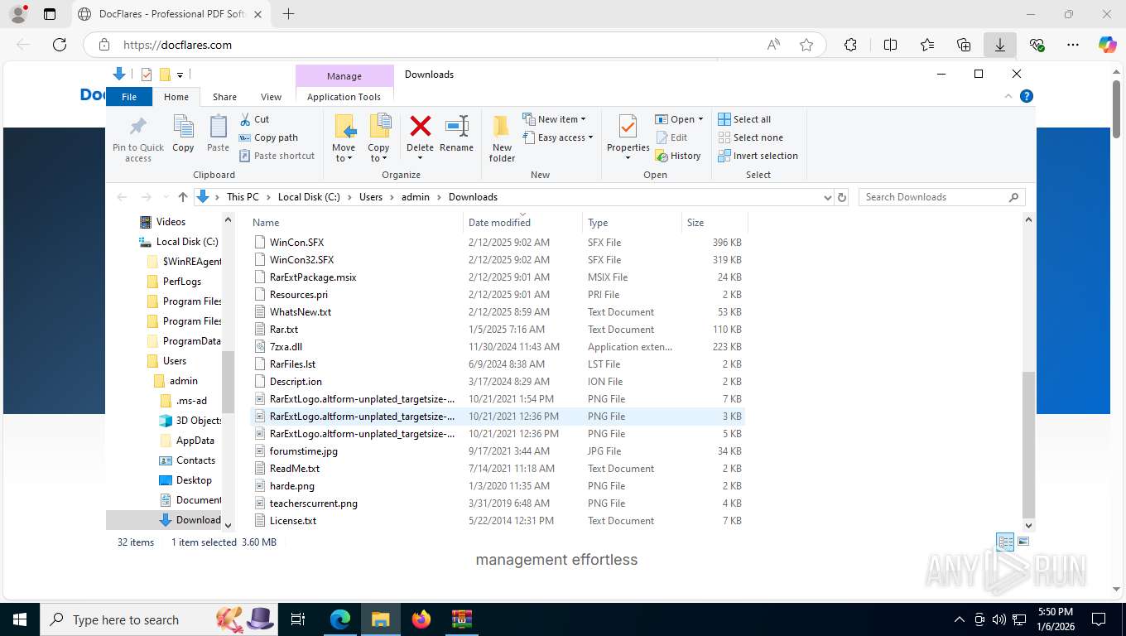Image resolution: width=1126 pixels, height=636 pixels.
Task: Expand address bar history dropdown
Action: tap(827, 197)
